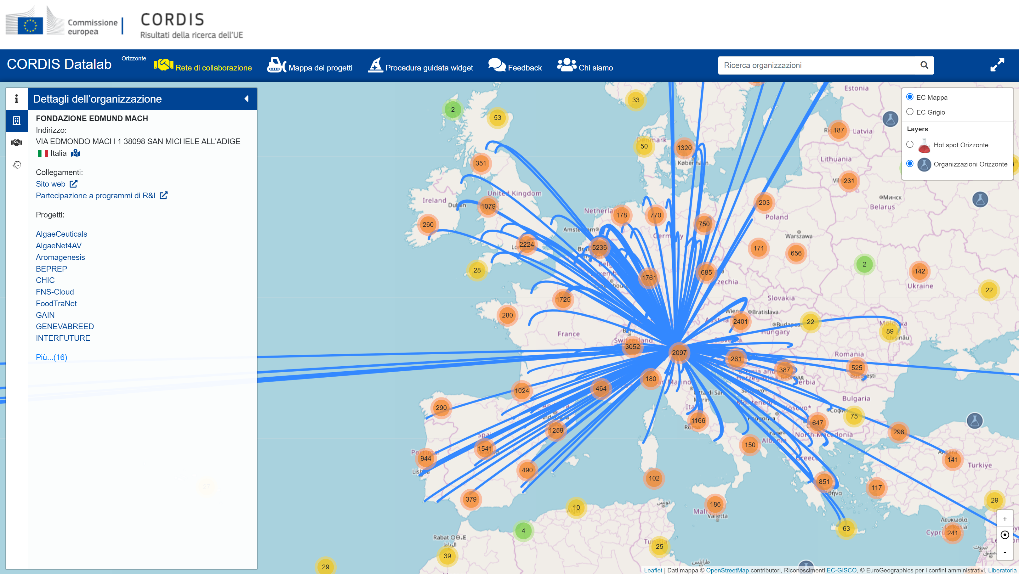Click the CORDIS Datalab title
This screenshot has height=574, width=1019.
tap(59, 65)
